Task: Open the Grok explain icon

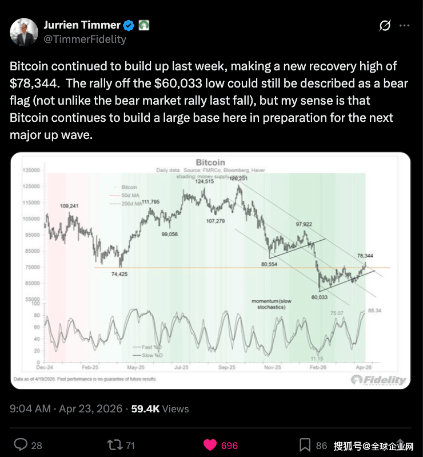Action: (385, 26)
